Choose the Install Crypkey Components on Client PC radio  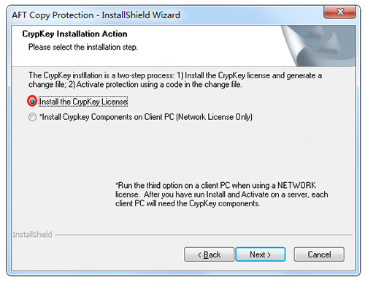32,117
